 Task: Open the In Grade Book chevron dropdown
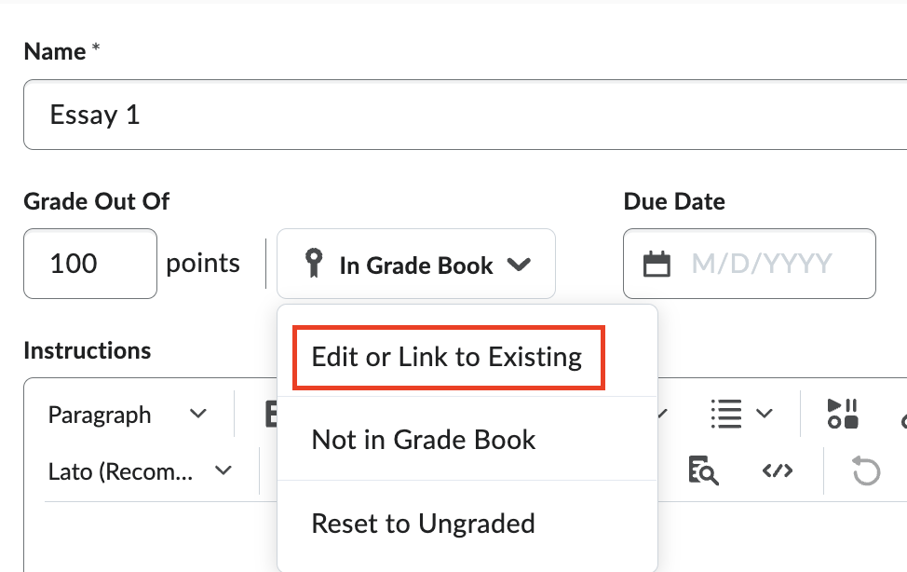point(521,265)
